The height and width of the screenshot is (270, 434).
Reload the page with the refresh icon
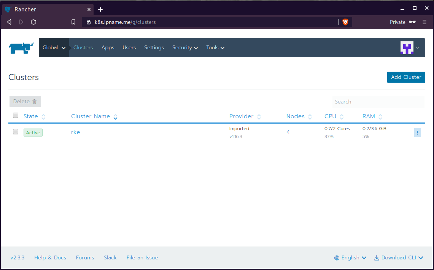33,22
